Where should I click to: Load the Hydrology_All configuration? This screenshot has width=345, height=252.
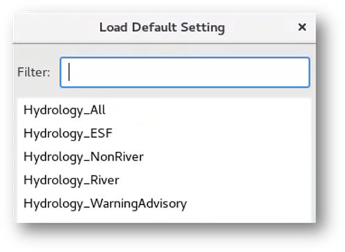pos(164,110)
